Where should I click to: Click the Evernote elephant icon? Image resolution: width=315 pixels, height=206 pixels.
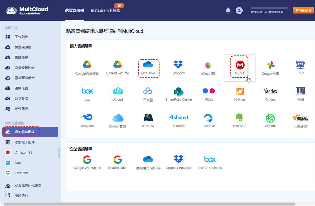[239, 117]
